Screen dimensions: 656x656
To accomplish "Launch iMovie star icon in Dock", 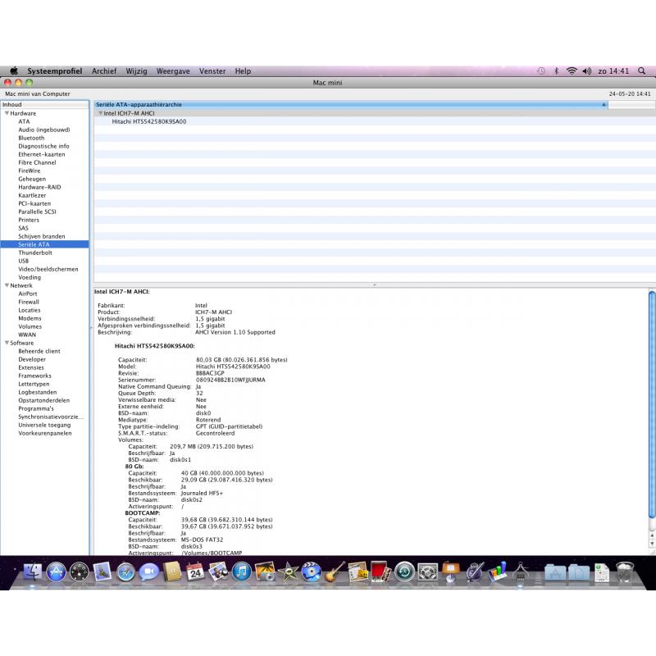I will 289,572.
